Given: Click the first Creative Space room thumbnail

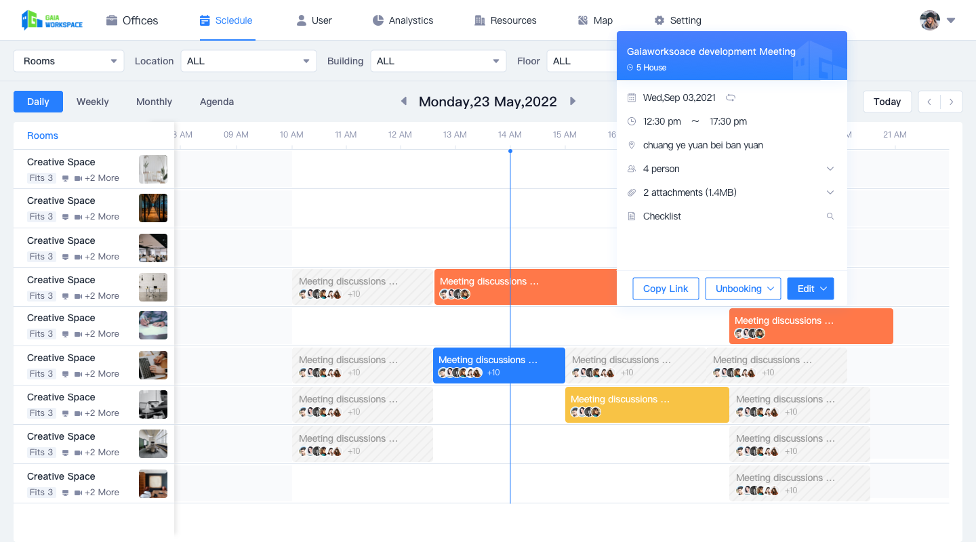Looking at the screenshot, I should (153, 169).
